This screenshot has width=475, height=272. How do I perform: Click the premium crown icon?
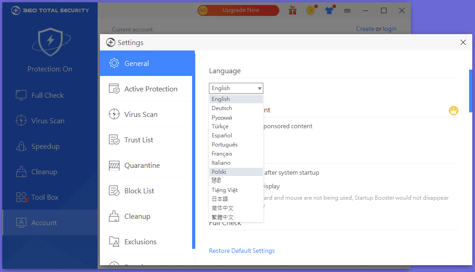[x=454, y=111]
